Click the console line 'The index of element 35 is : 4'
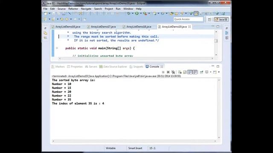The width and height of the screenshot is (273, 153). (78, 103)
